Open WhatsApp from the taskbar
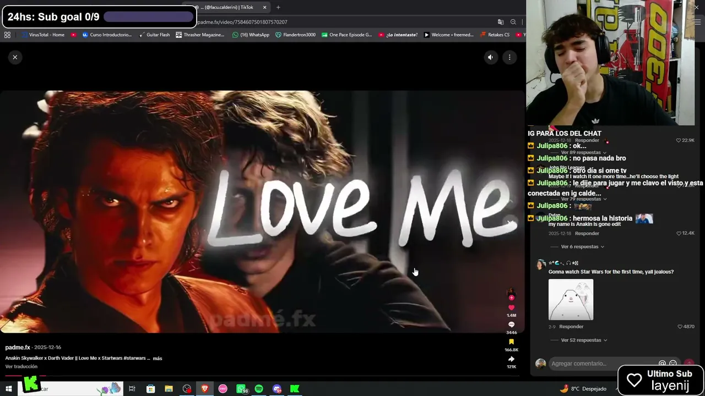This screenshot has height=396, width=705. click(241, 389)
